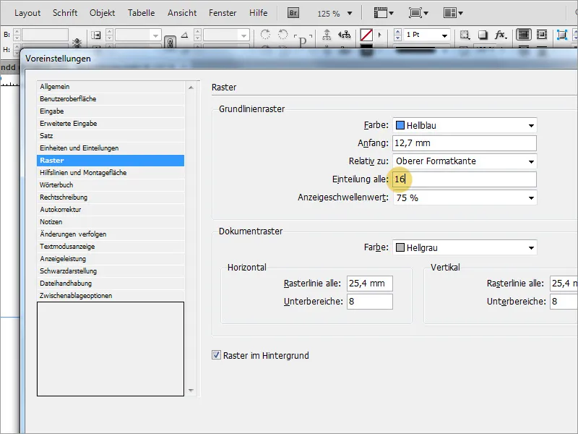Click the select container icon
The height and width of the screenshot is (434, 578).
coord(327,35)
